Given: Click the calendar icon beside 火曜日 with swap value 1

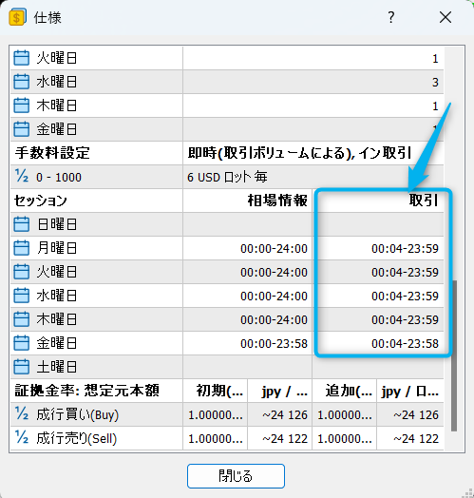Looking at the screenshot, I should (21, 58).
